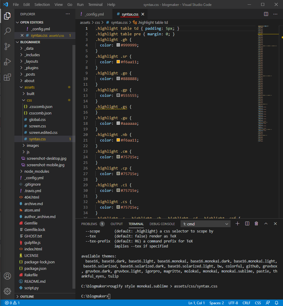Screen dimensions: 283x306
Task: Open the Search view icon
Action: pos(7,31)
